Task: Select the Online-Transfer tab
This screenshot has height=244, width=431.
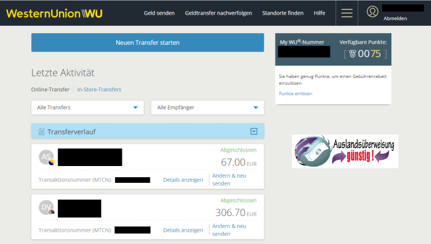Action: pyautogui.click(x=51, y=89)
